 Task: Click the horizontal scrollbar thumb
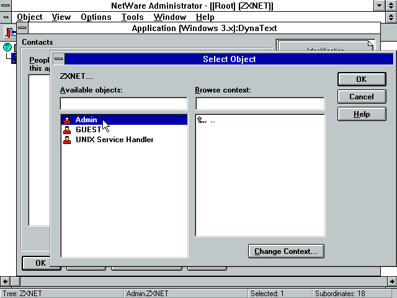(16, 281)
